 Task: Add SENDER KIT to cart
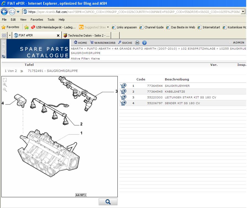tap(123, 103)
